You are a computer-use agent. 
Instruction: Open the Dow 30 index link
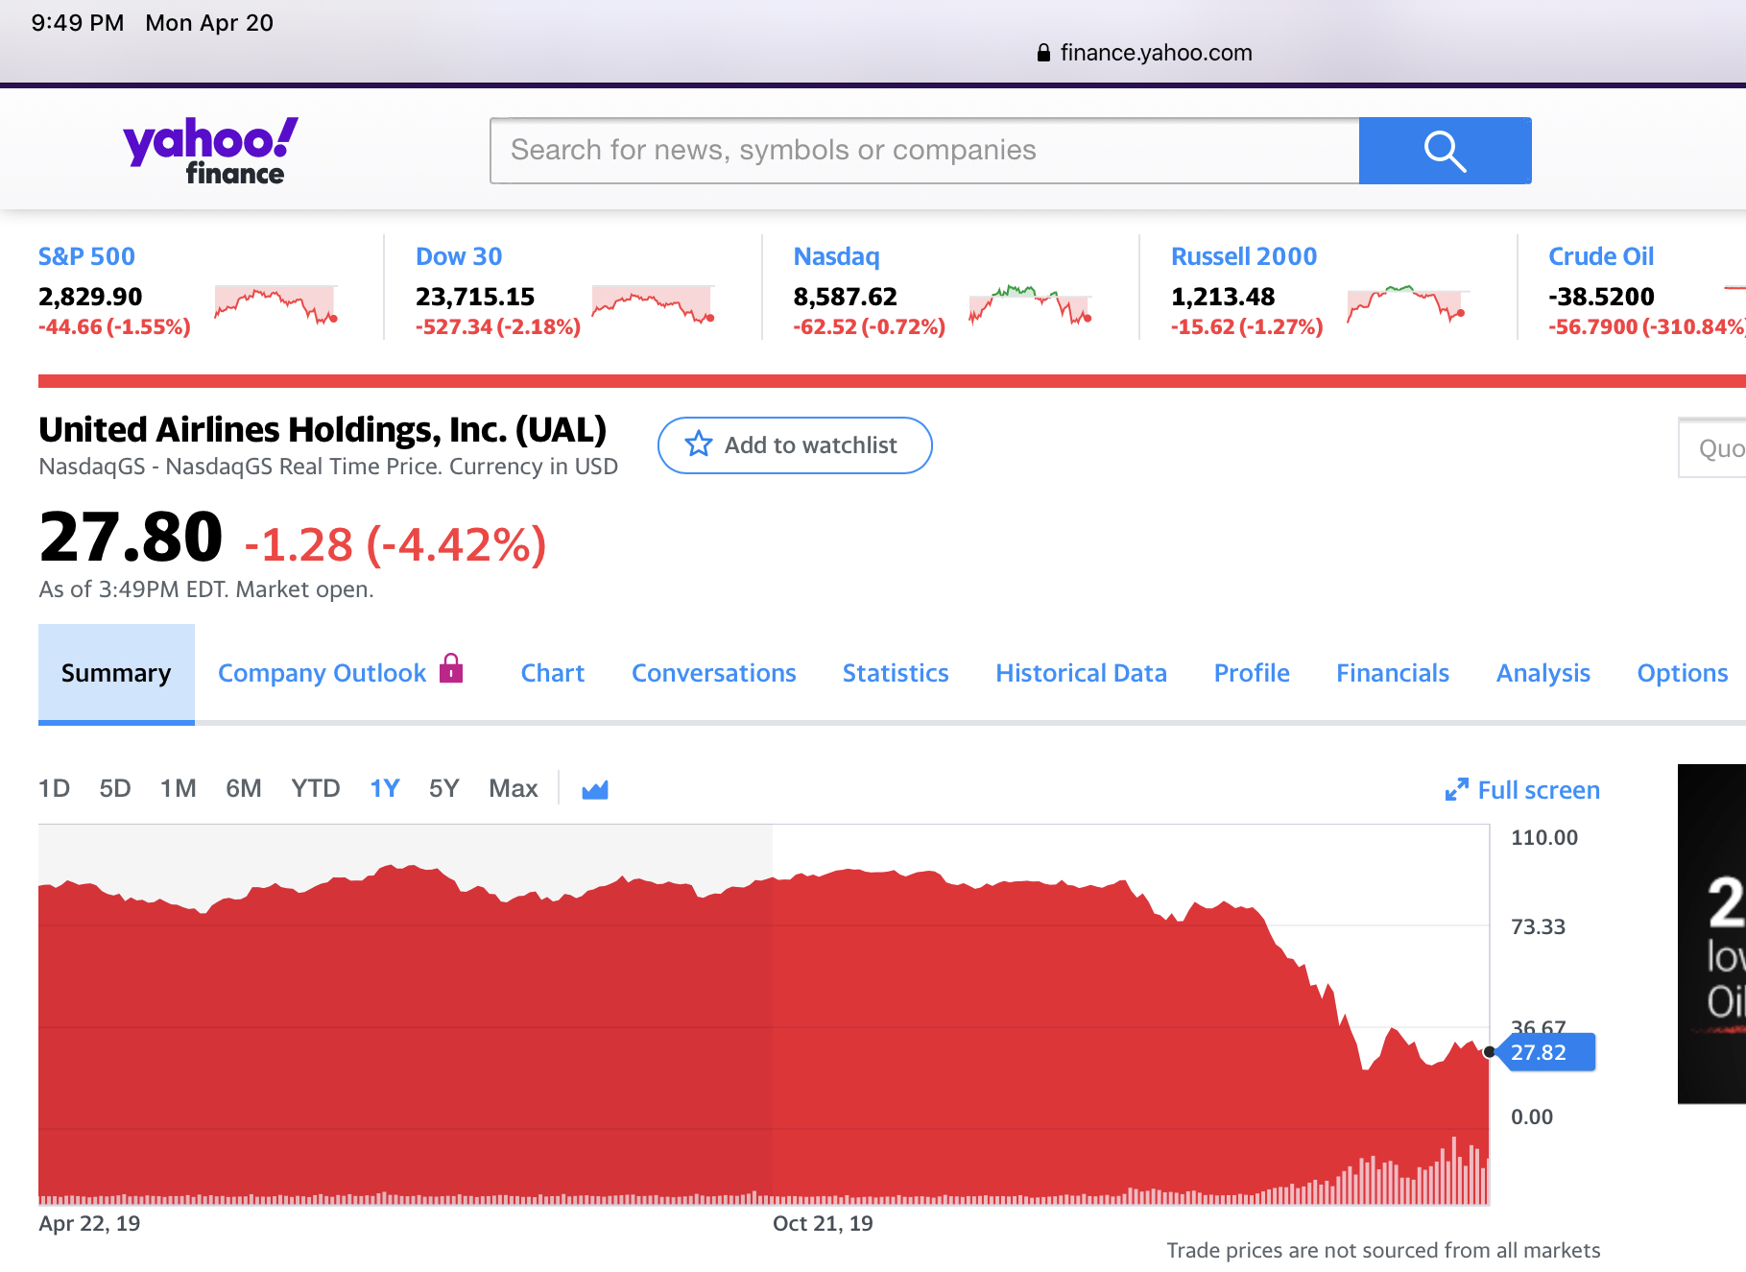tap(459, 256)
